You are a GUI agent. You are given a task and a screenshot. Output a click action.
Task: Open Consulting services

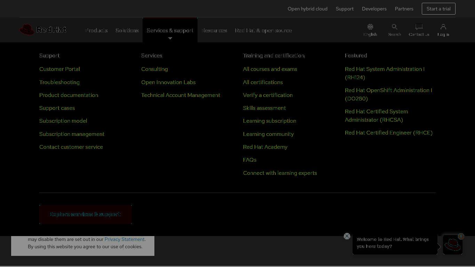[154, 69]
